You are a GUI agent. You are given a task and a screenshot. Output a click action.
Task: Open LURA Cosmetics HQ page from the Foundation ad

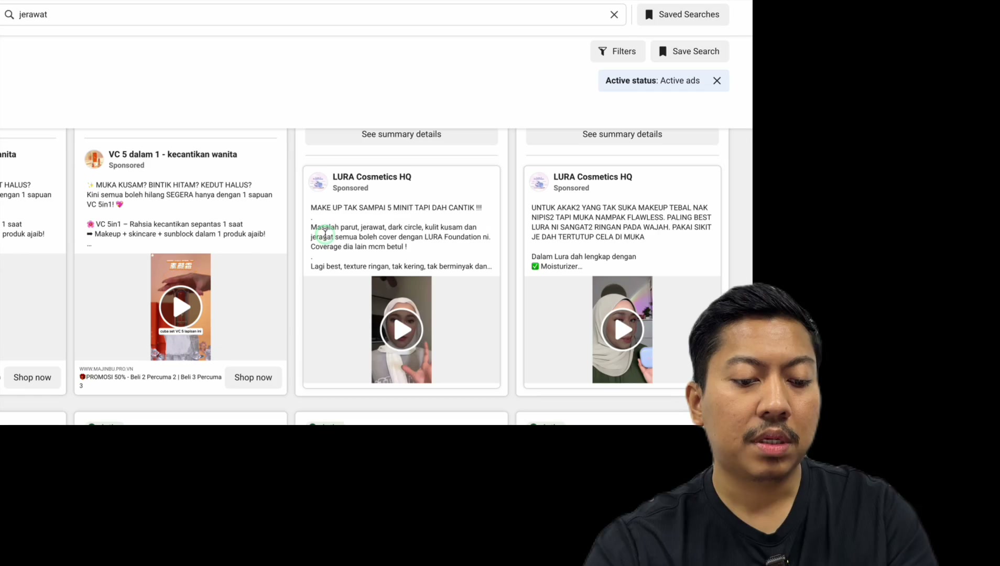pos(372,177)
